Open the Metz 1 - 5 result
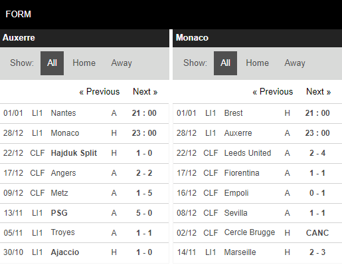 84,193
